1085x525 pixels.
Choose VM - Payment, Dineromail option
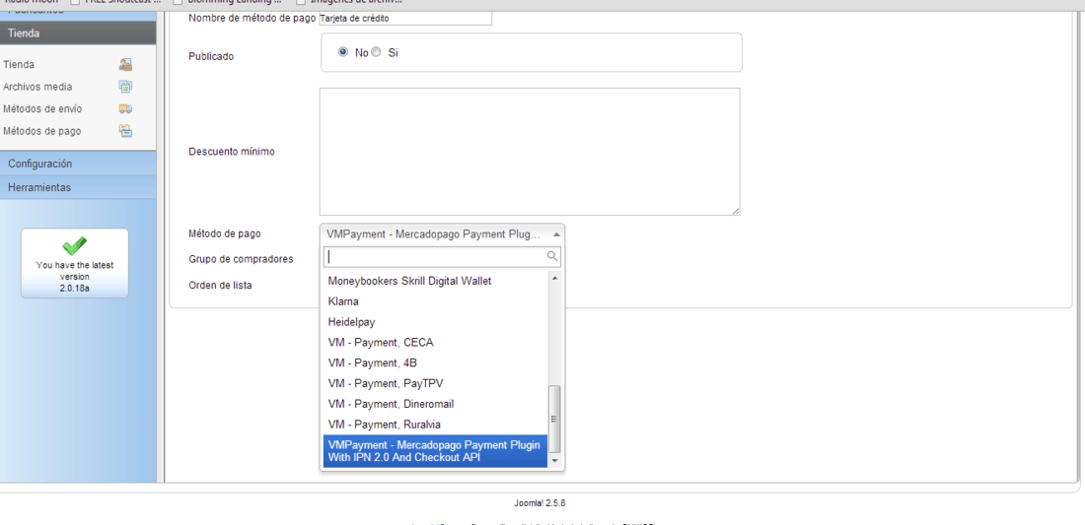(x=435, y=404)
